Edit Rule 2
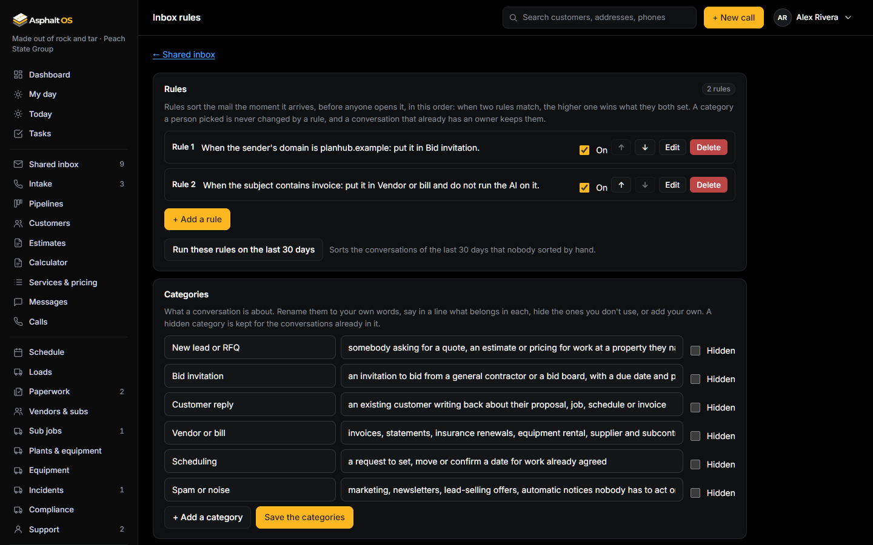This screenshot has width=873, height=545. pyautogui.click(x=672, y=185)
